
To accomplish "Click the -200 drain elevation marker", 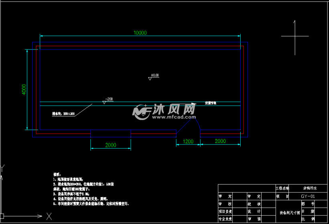I will [x=108, y=100].
